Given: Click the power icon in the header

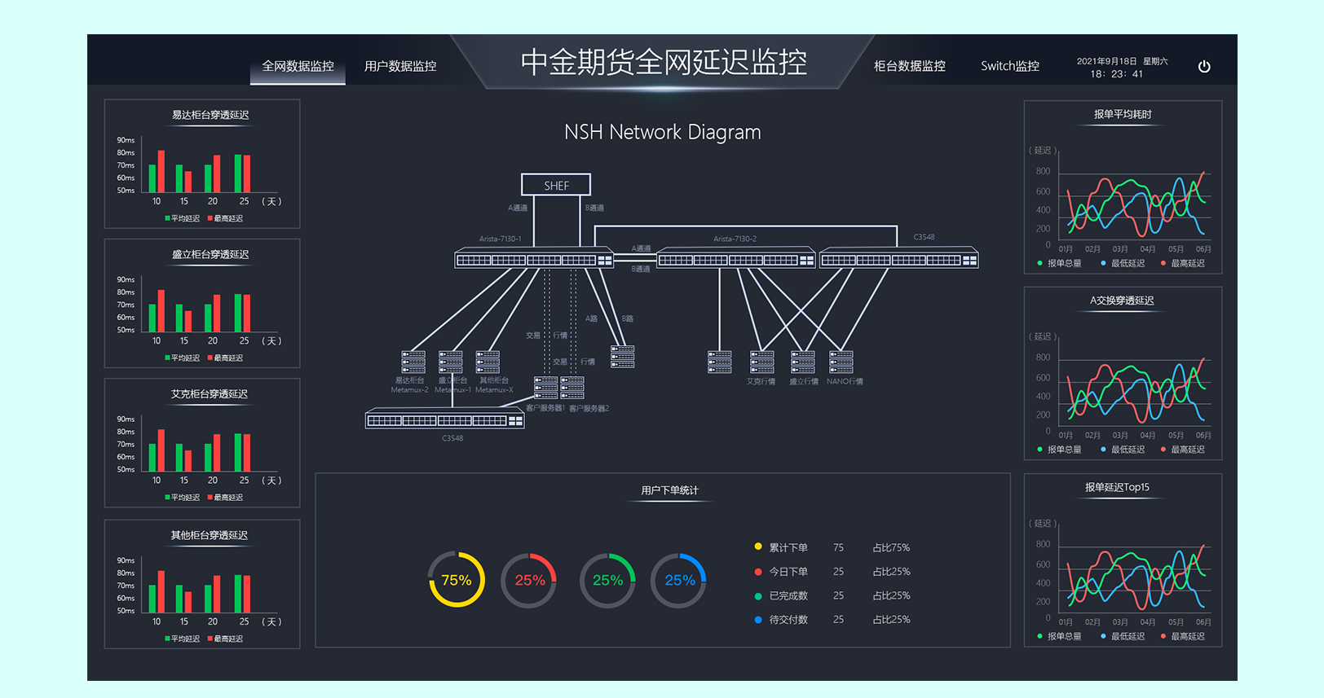Looking at the screenshot, I should pos(1204,67).
